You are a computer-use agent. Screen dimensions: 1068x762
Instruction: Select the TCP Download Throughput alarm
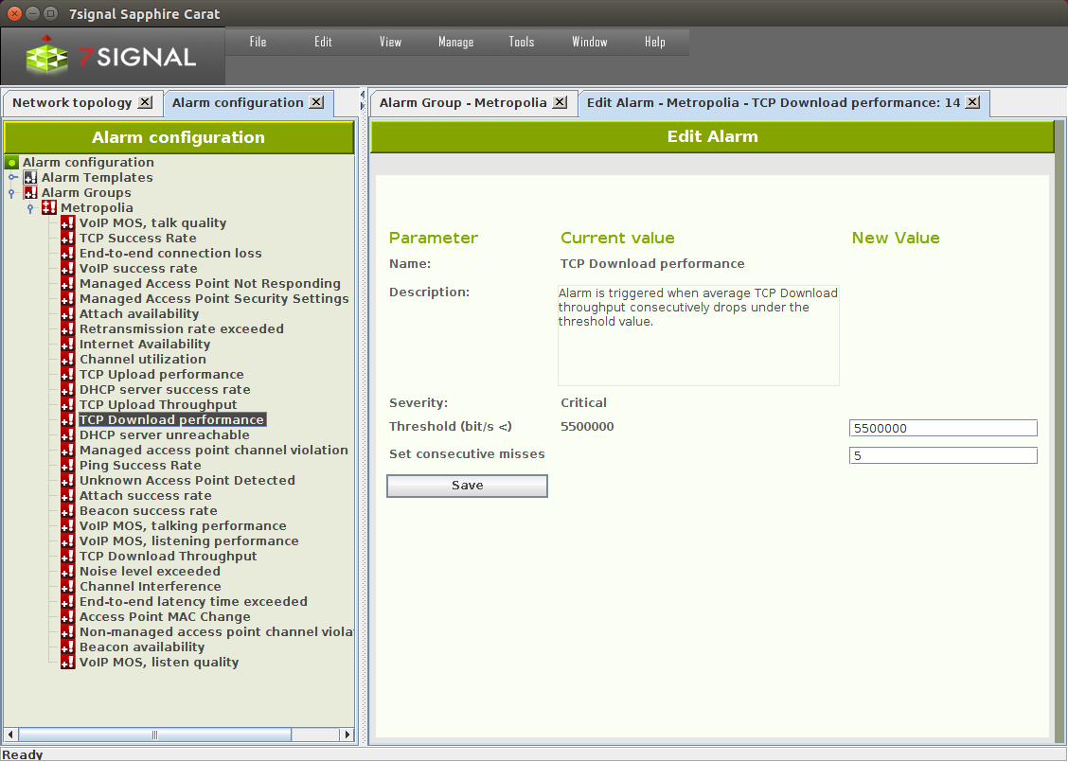click(x=169, y=556)
